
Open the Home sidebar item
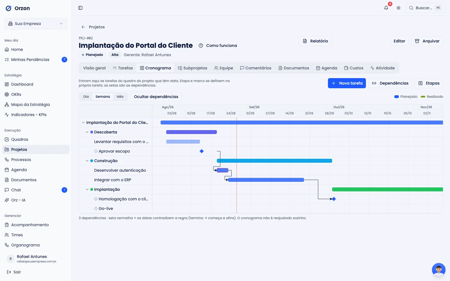click(36, 49)
